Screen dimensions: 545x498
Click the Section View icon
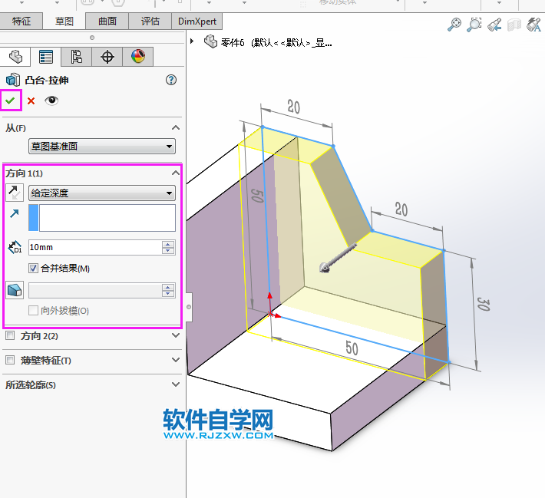coord(514,25)
